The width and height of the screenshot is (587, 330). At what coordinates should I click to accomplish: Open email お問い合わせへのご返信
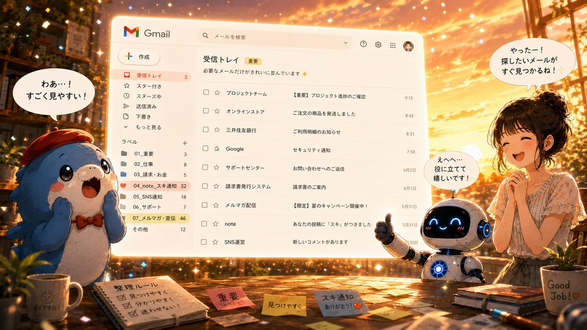(318, 169)
